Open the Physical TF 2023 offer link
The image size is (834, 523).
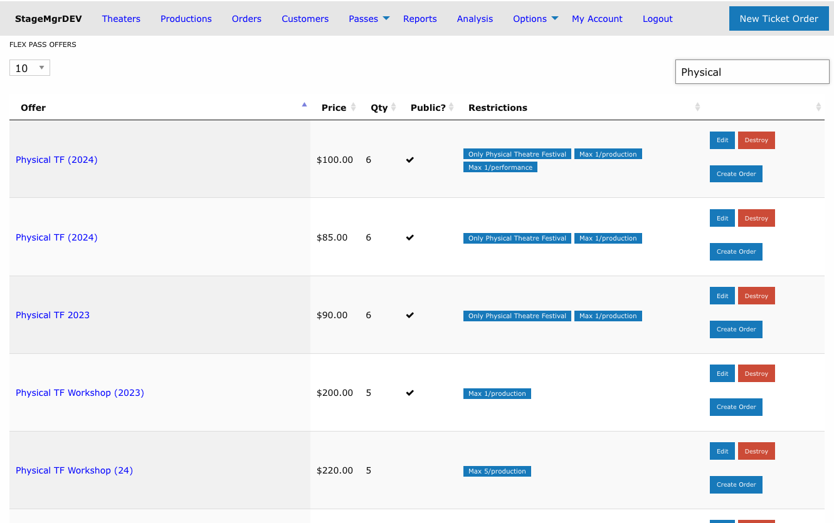click(x=53, y=315)
